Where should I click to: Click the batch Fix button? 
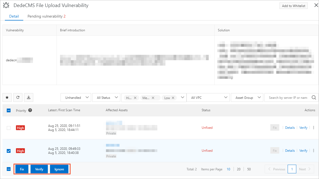pyautogui.click(x=22, y=169)
